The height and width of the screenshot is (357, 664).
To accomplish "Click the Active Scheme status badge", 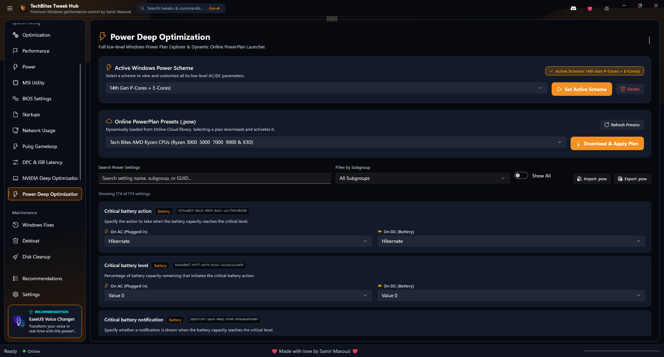I will pyautogui.click(x=594, y=71).
